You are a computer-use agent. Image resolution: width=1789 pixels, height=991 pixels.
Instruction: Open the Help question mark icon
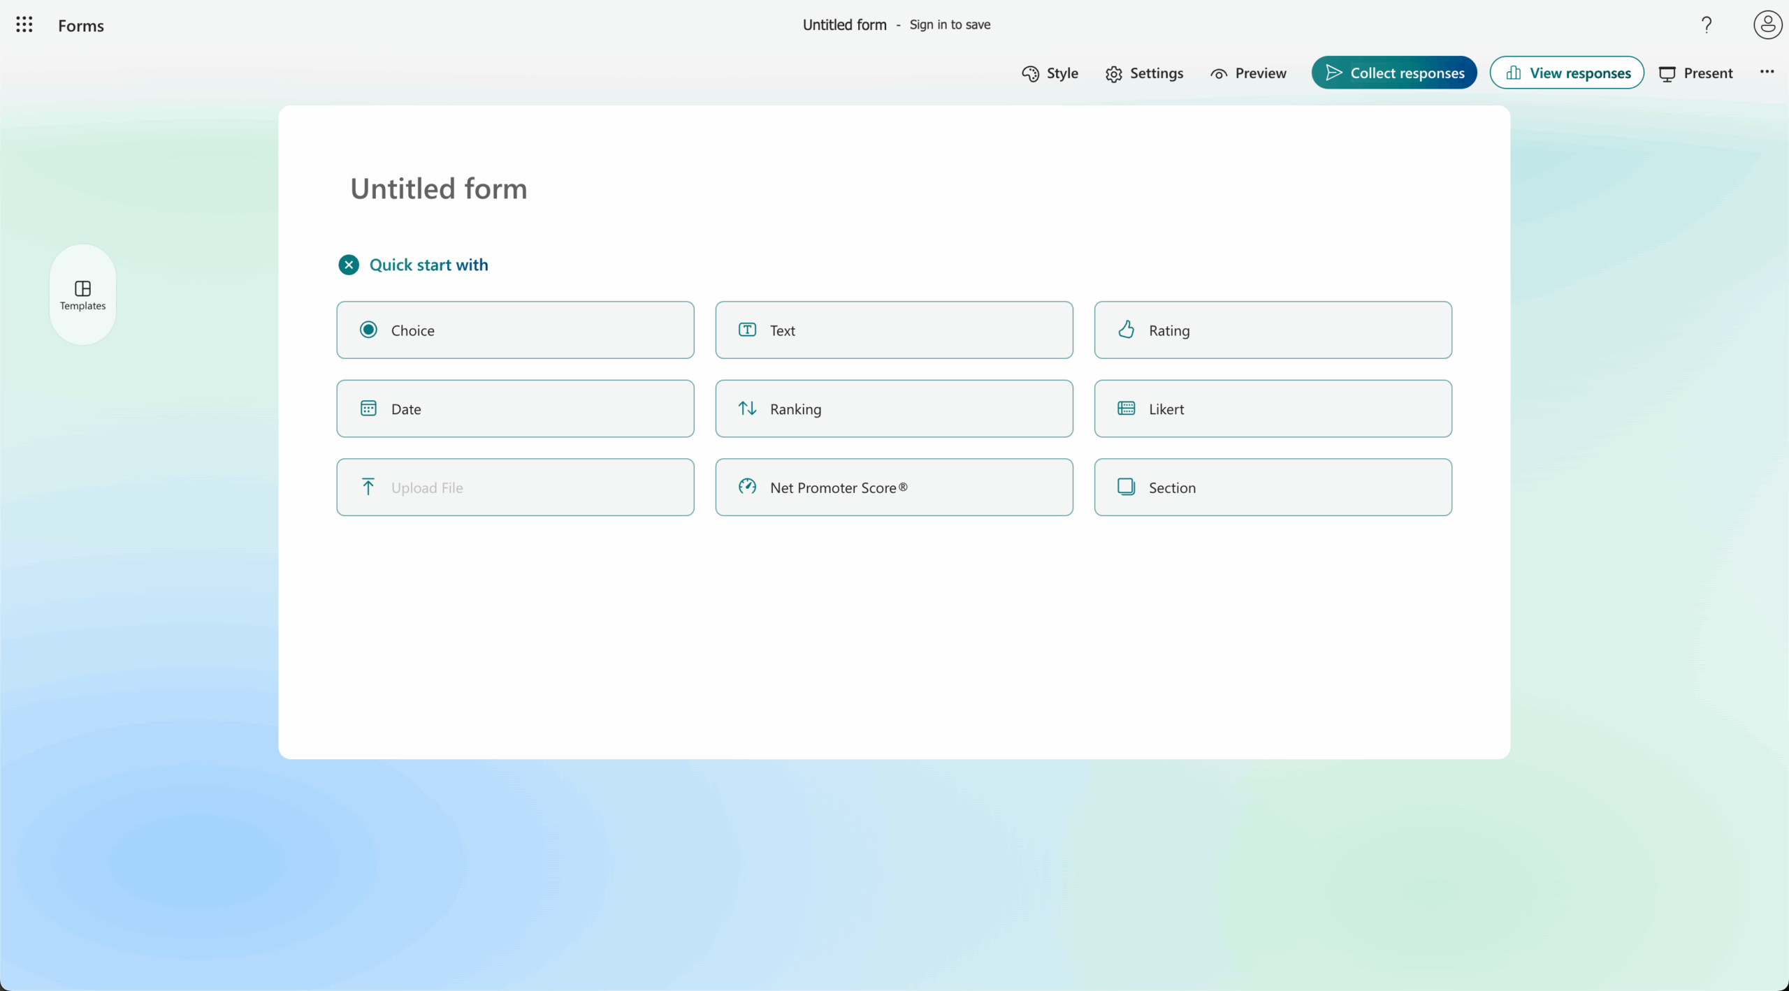[x=1706, y=24]
